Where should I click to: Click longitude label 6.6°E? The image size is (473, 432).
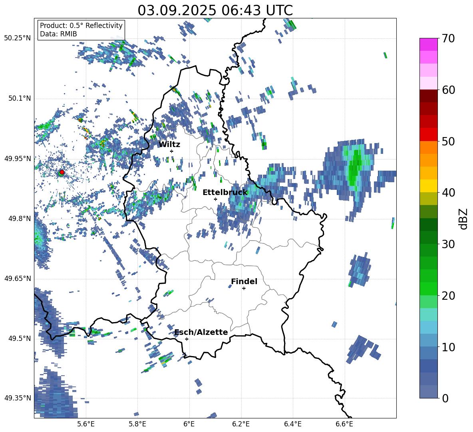click(x=344, y=424)
